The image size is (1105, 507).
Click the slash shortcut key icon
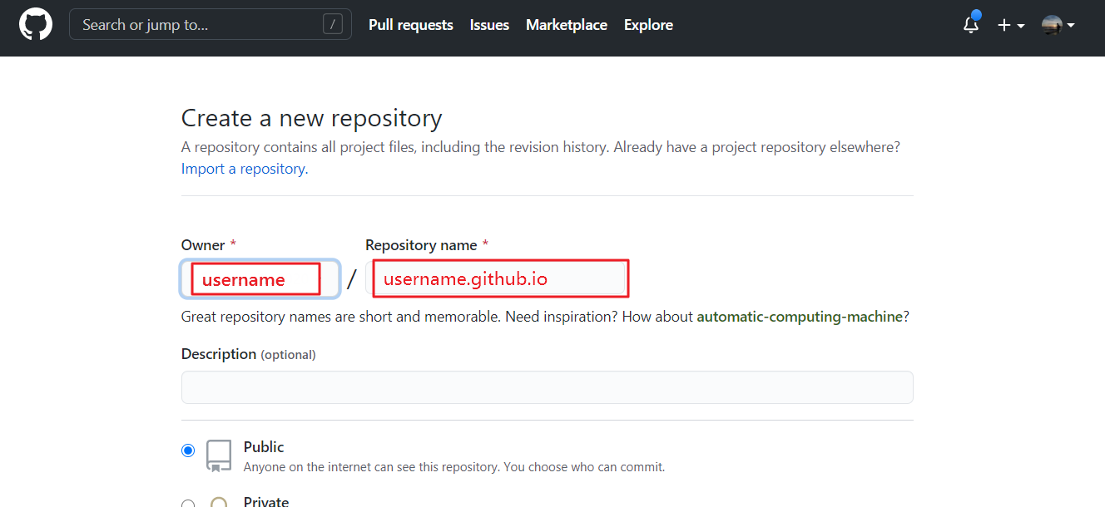(332, 25)
